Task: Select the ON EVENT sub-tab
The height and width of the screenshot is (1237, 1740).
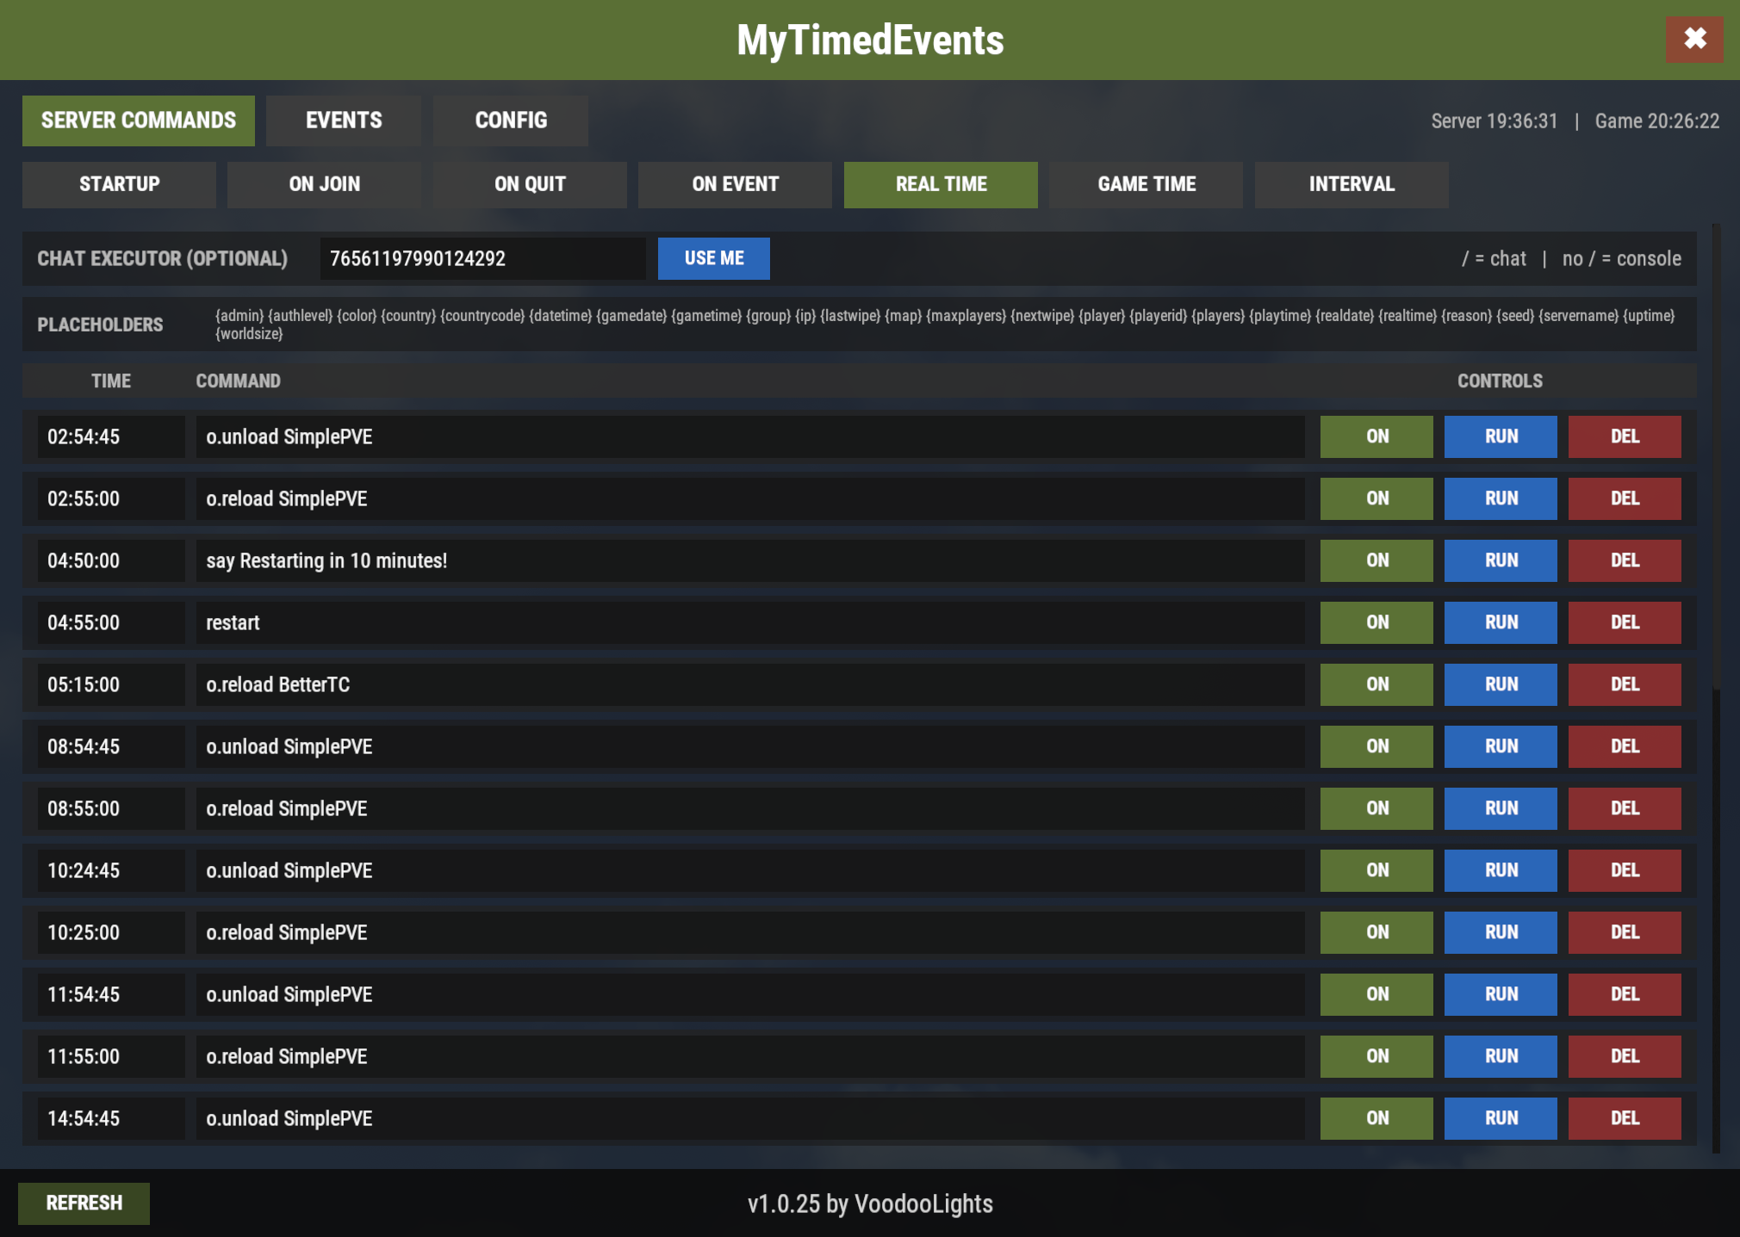Action: pyautogui.click(x=735, y=184)
